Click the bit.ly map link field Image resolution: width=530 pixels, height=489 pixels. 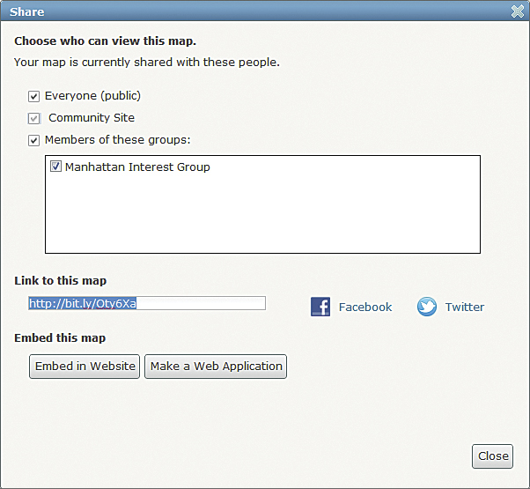146,303
